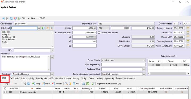
Task: Open Osoba odpovědná lookup ellipsis button
Action: [x=144, y=74]
